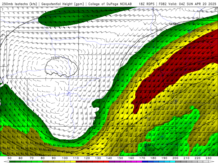Click the 'F082' forecast hour label
The width and height of the screenshot is (218, 163).
[x=163, y=4]
